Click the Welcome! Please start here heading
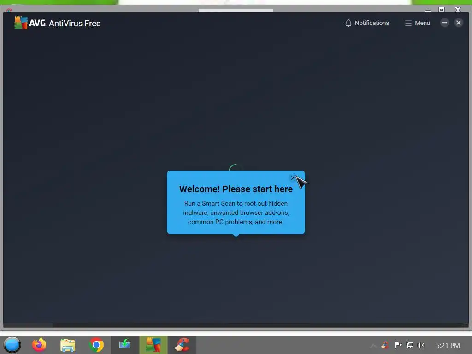Viewport: 472px width, 354px height. 236,189
